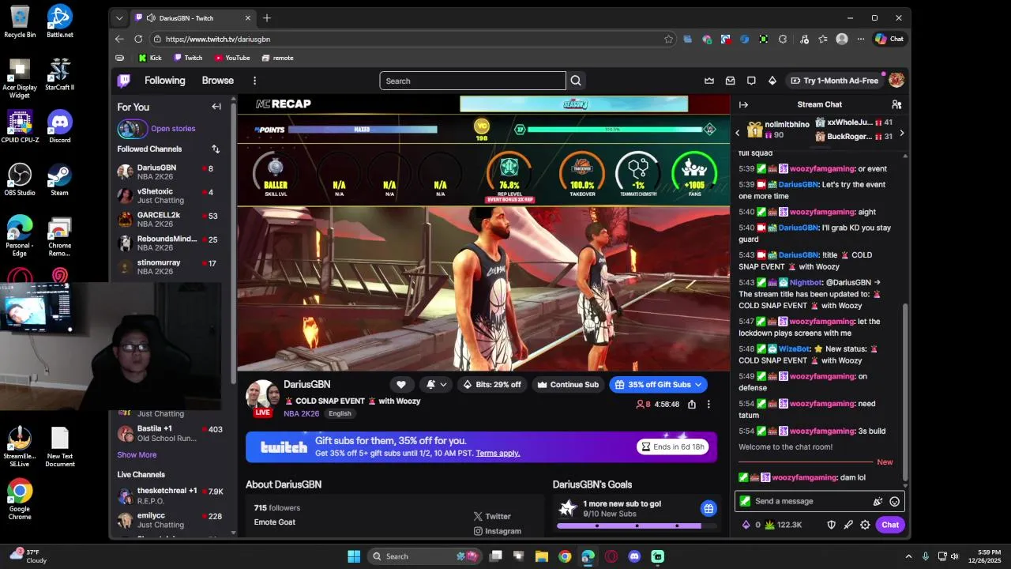Viewport: 1011px width, 569px height.
Task: Click the heart unfollow button for DariusGBN
Action: coord(401,385)
